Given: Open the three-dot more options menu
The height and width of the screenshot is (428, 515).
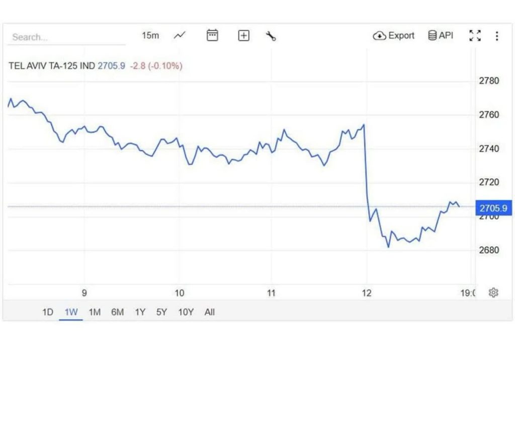Looking at the screenshot, I should pos(497,36).
